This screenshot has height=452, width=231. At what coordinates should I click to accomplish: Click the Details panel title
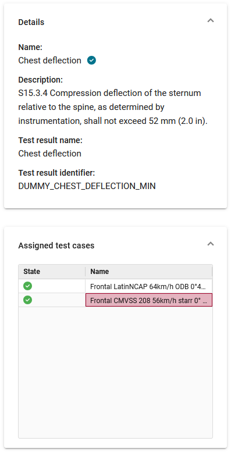(31, 22)
